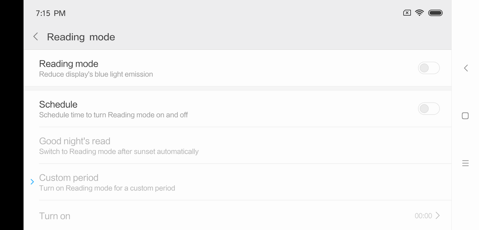Choose the Custom period option
Image resolution: width=479 pixels, height=230 pixels.
[x=69, y=178]
